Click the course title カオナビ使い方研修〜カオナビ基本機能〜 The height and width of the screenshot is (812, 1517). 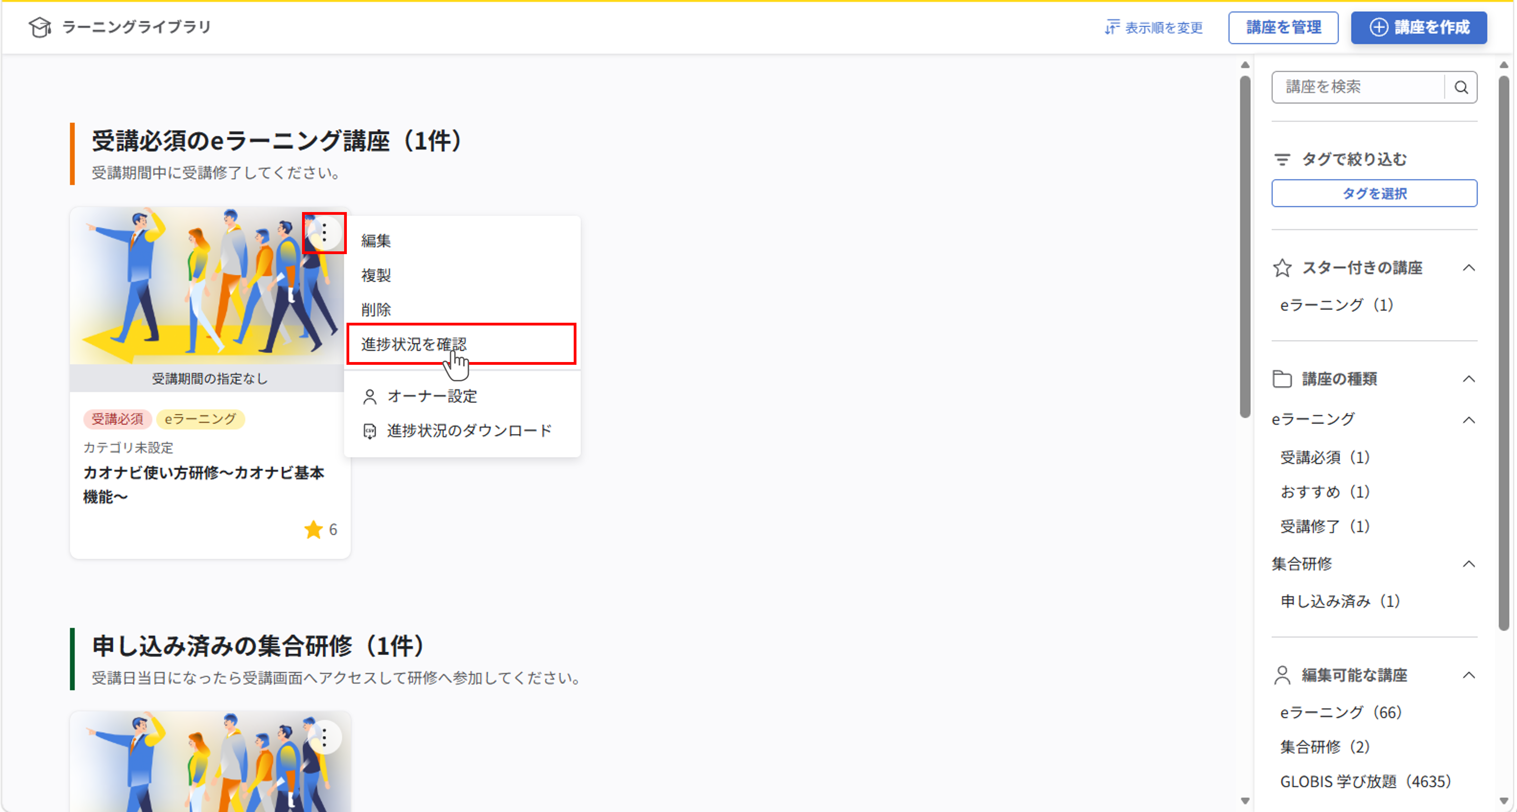pyautogui.click(x=204, y=484)
